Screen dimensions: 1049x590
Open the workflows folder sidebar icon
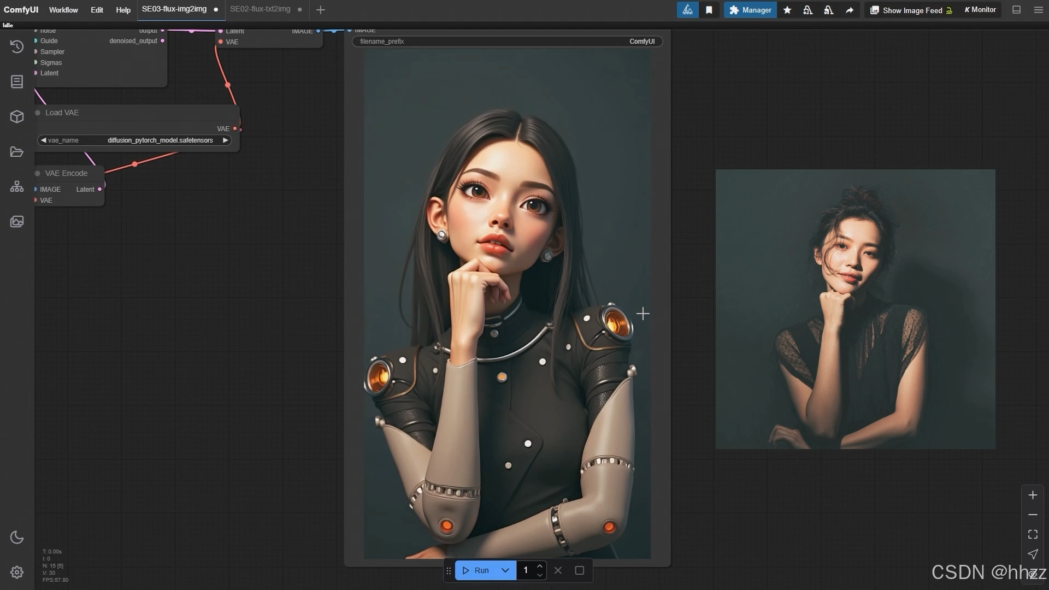(17, 152)
